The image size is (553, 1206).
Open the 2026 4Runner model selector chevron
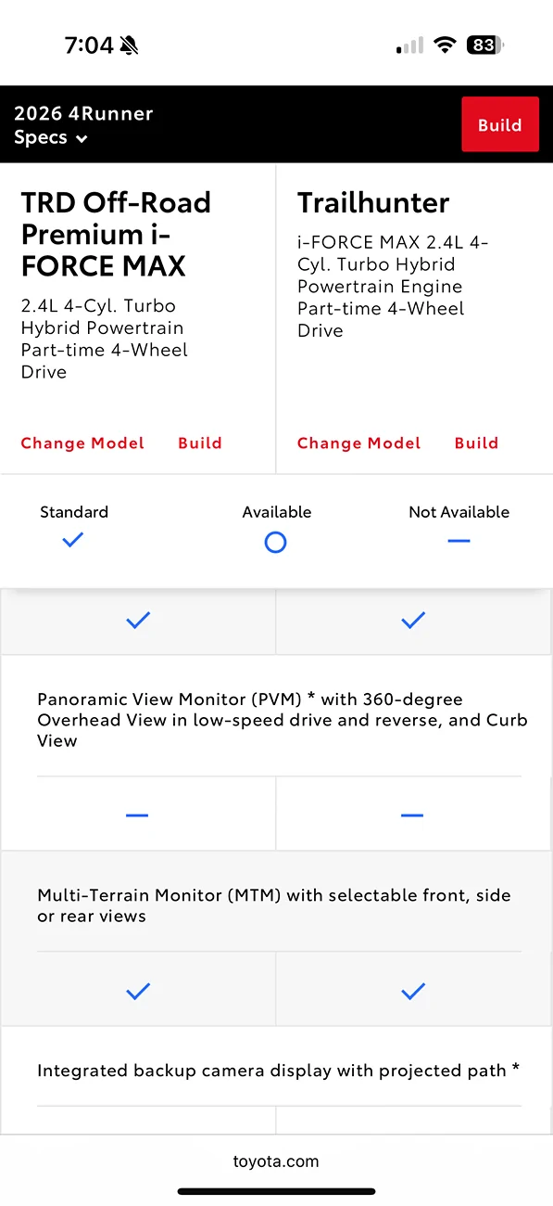[82, 137]
